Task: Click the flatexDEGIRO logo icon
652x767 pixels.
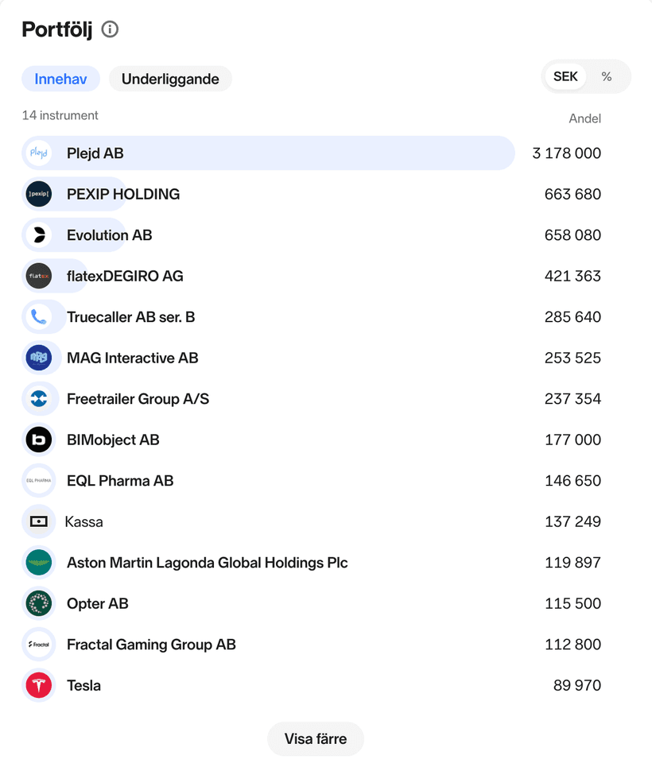Action: click(38, 276)
